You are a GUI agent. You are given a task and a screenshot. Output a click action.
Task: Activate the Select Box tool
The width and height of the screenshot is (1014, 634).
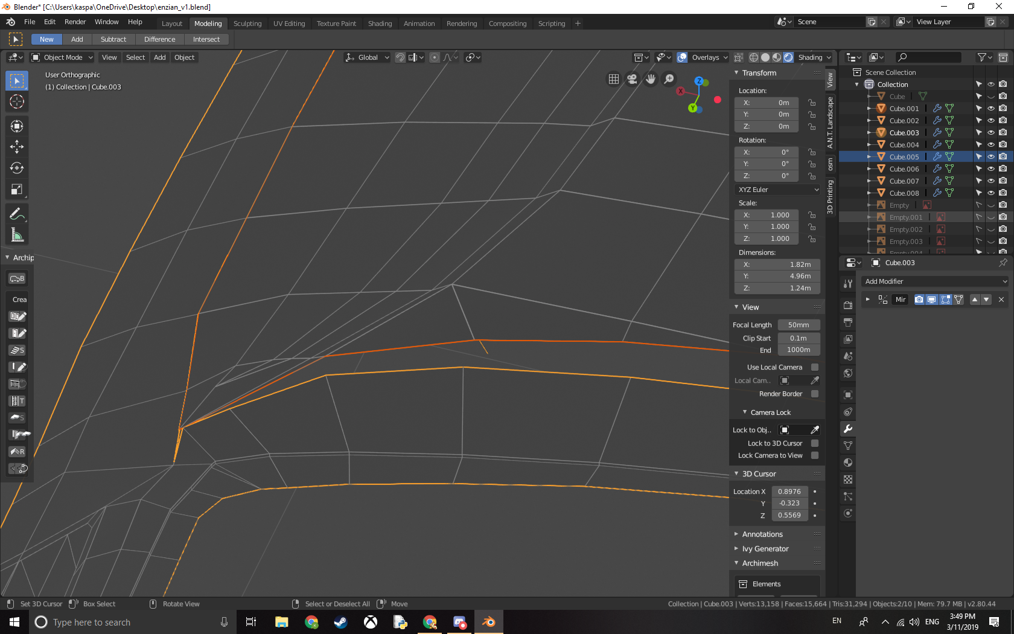pos(17,81)
